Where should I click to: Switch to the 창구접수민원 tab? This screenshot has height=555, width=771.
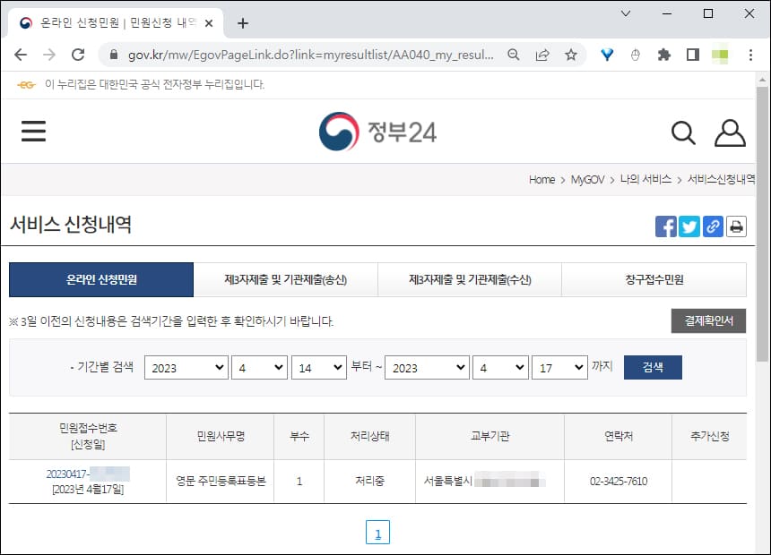(654, 279)
